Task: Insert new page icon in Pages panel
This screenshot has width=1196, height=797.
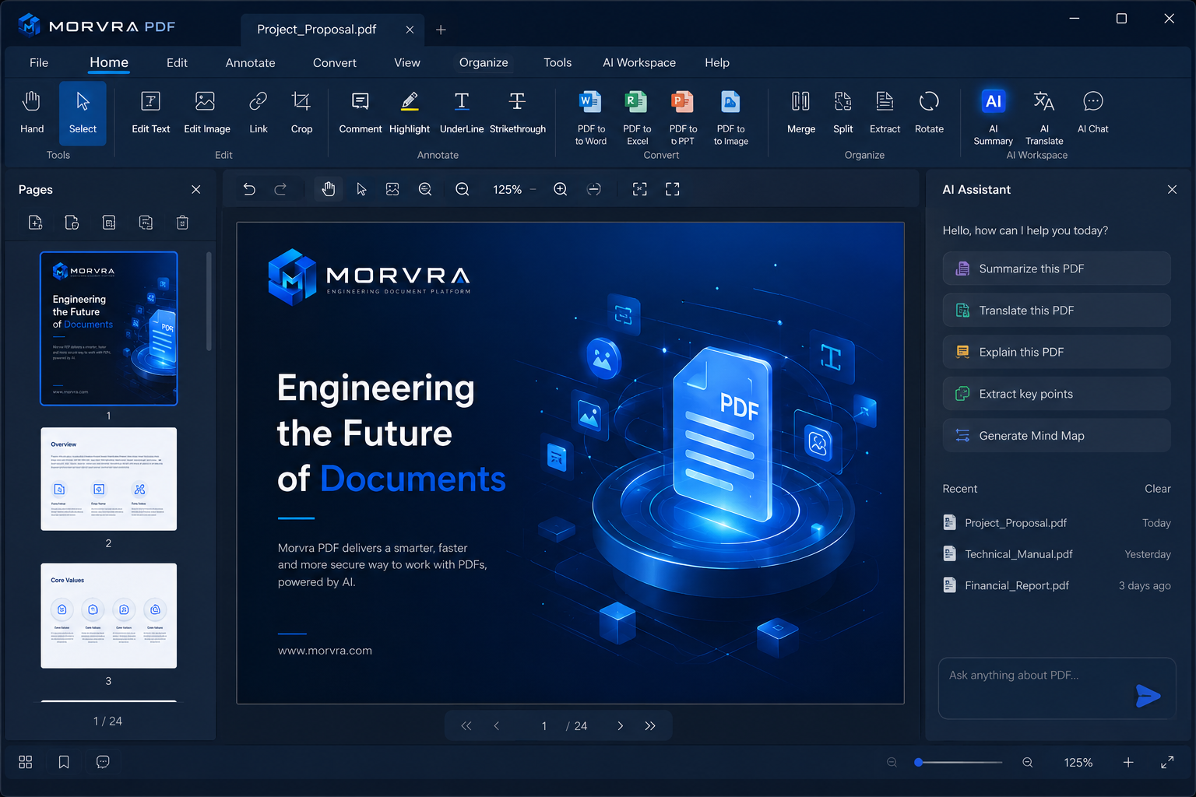Action: 35,223
